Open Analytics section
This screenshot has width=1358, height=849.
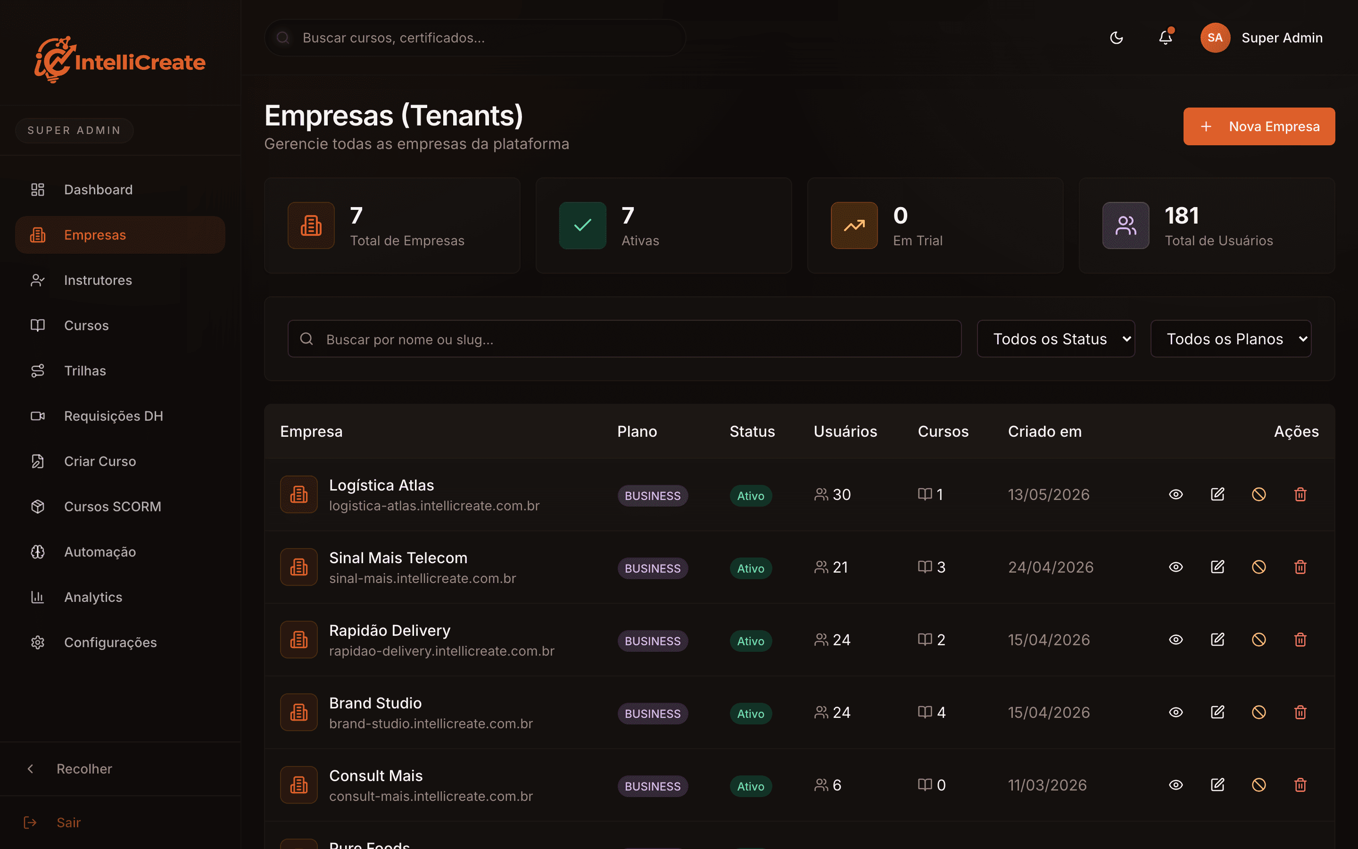point(120,598)
